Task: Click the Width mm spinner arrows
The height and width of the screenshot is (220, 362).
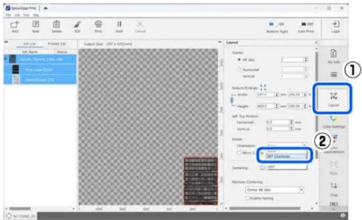Action: (277, 95)
